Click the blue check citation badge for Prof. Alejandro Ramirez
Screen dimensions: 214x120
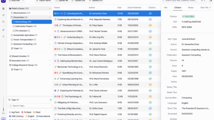(150, 19)
